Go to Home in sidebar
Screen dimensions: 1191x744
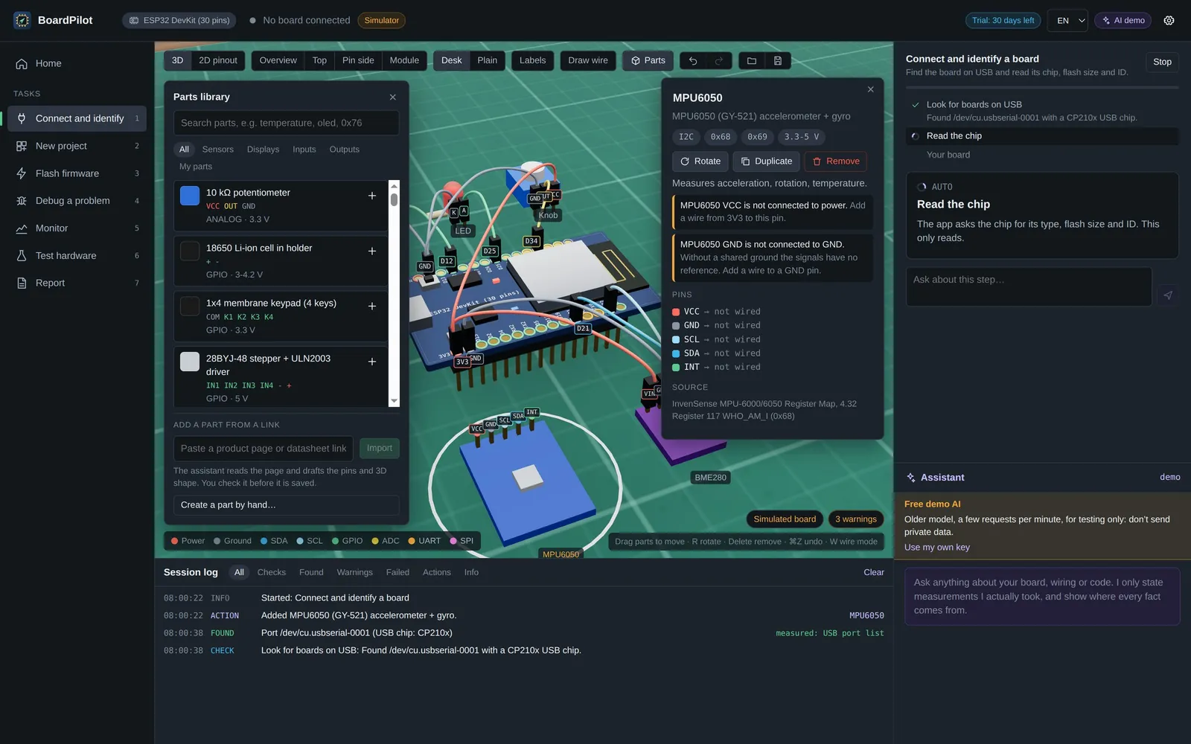pos(77,63)
